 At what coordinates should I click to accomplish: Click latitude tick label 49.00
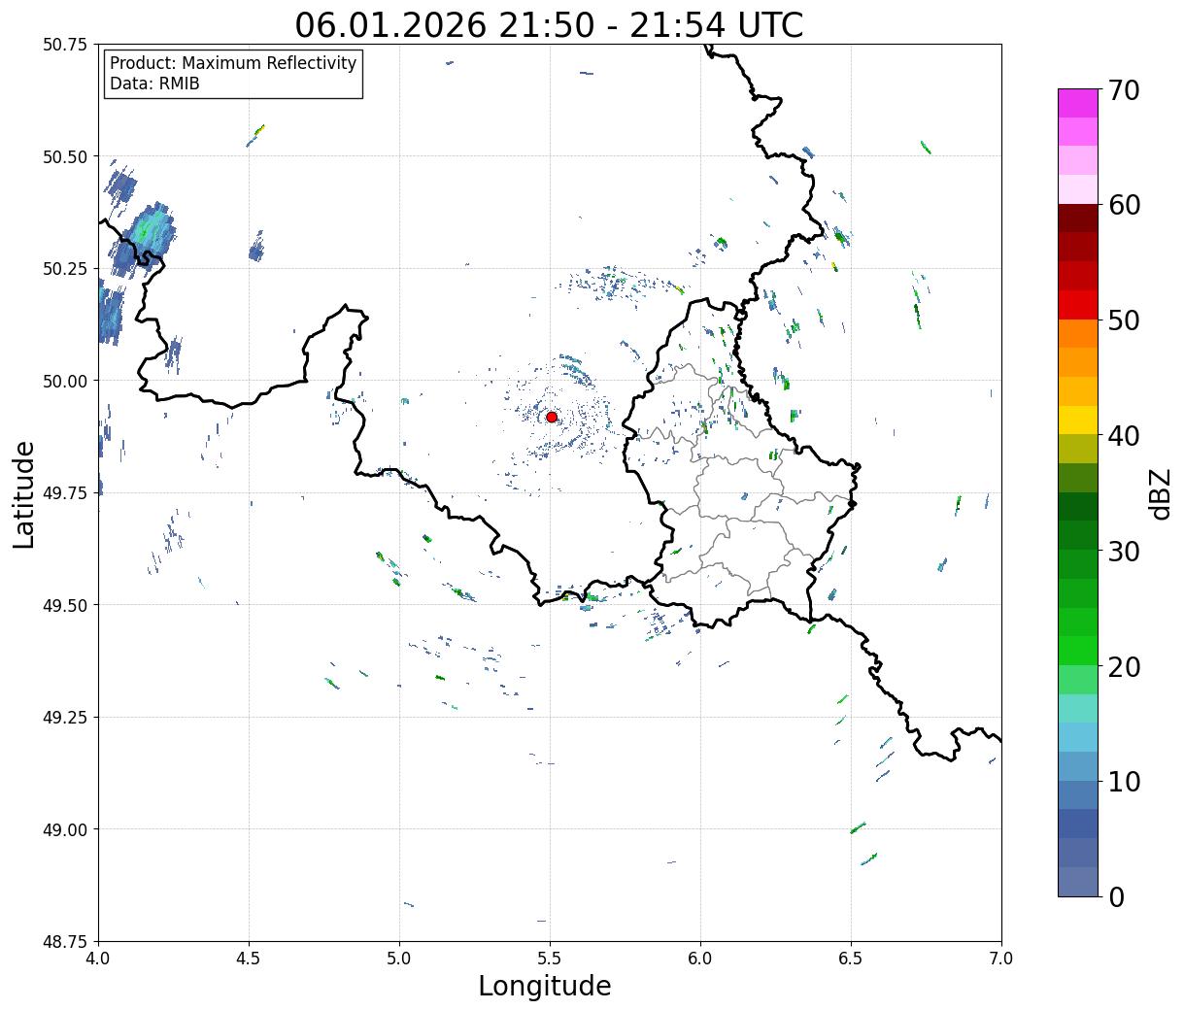tap(65, 829)
